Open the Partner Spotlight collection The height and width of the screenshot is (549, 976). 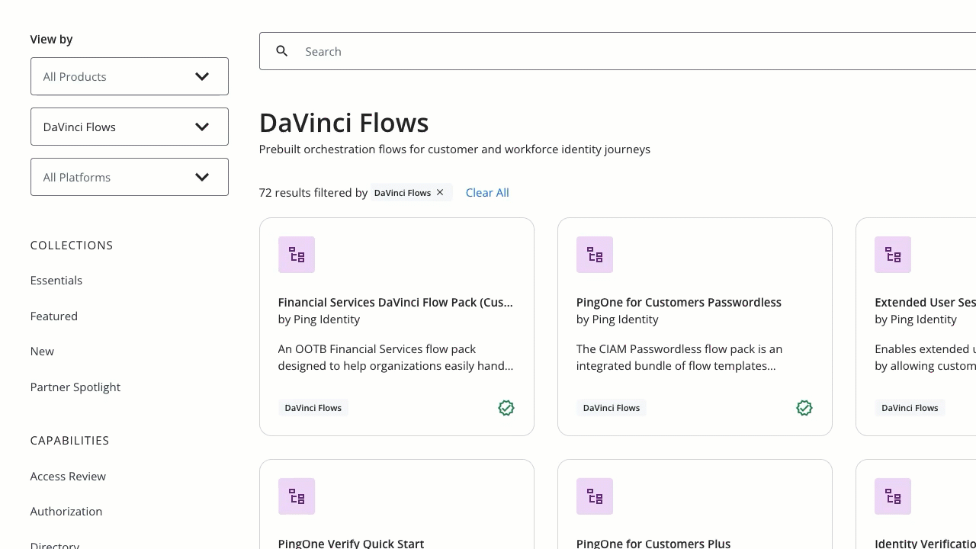[75, 387]
